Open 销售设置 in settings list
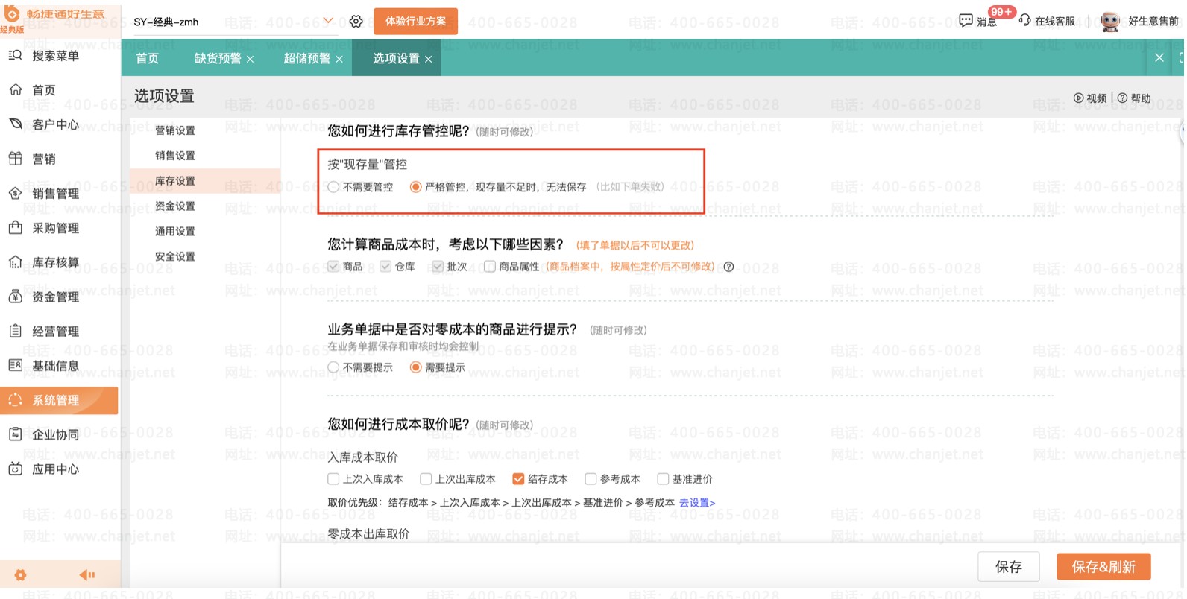The width and height of the screenshot is (1187, 599). click(175, 156)
